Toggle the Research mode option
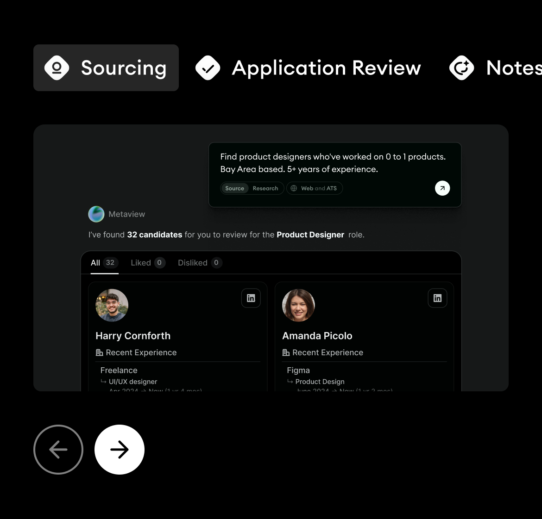 coord(265,188)
